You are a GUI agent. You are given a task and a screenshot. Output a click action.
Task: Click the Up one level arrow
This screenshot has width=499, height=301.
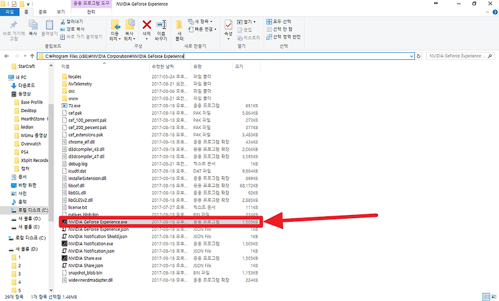pyautogui.click(x=32, y=56)
